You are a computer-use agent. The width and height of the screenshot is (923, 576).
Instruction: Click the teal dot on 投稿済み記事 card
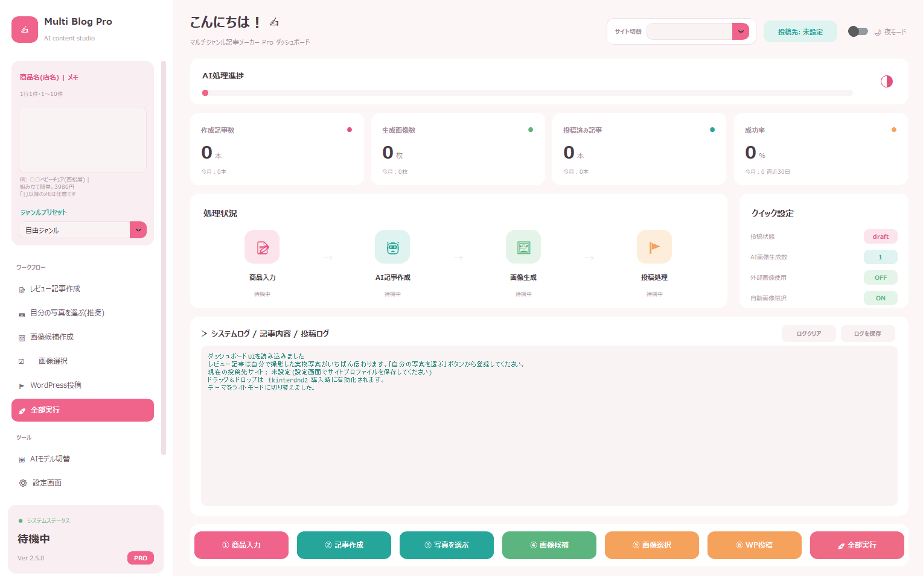[x=712, y=130]
